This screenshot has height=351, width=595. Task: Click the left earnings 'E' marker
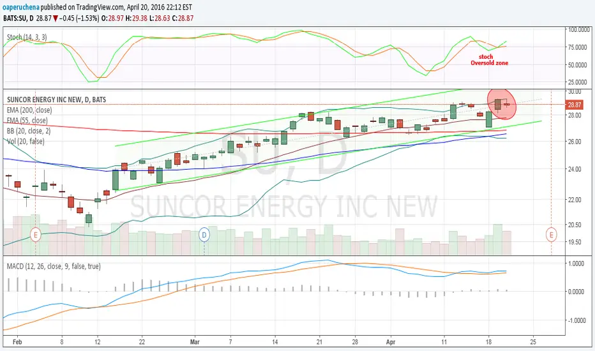[x=35, y=234]
